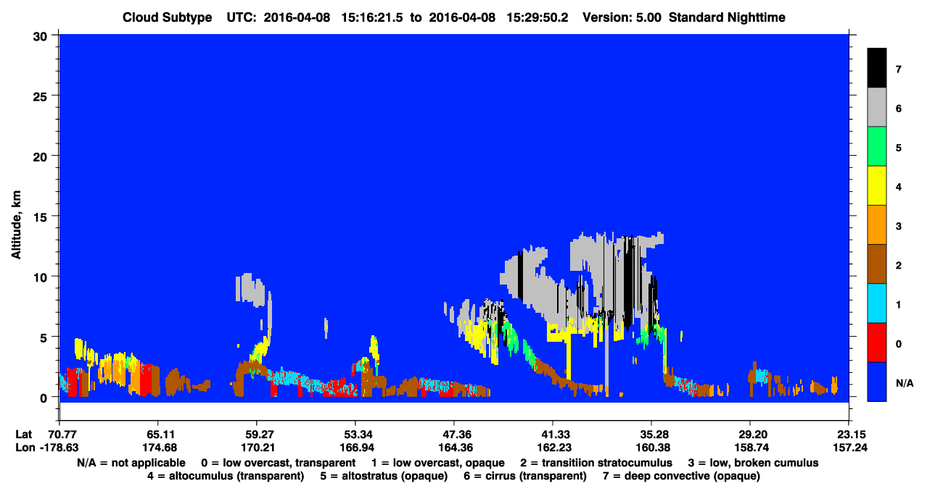Click the brown colorbar segment labeled 2
943x483 pixels.
[x=876, y=264]
